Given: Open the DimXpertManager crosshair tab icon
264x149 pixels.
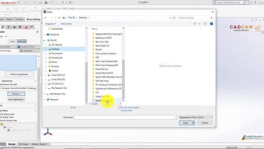Looking at the screenshot, I should click(14, 27).
